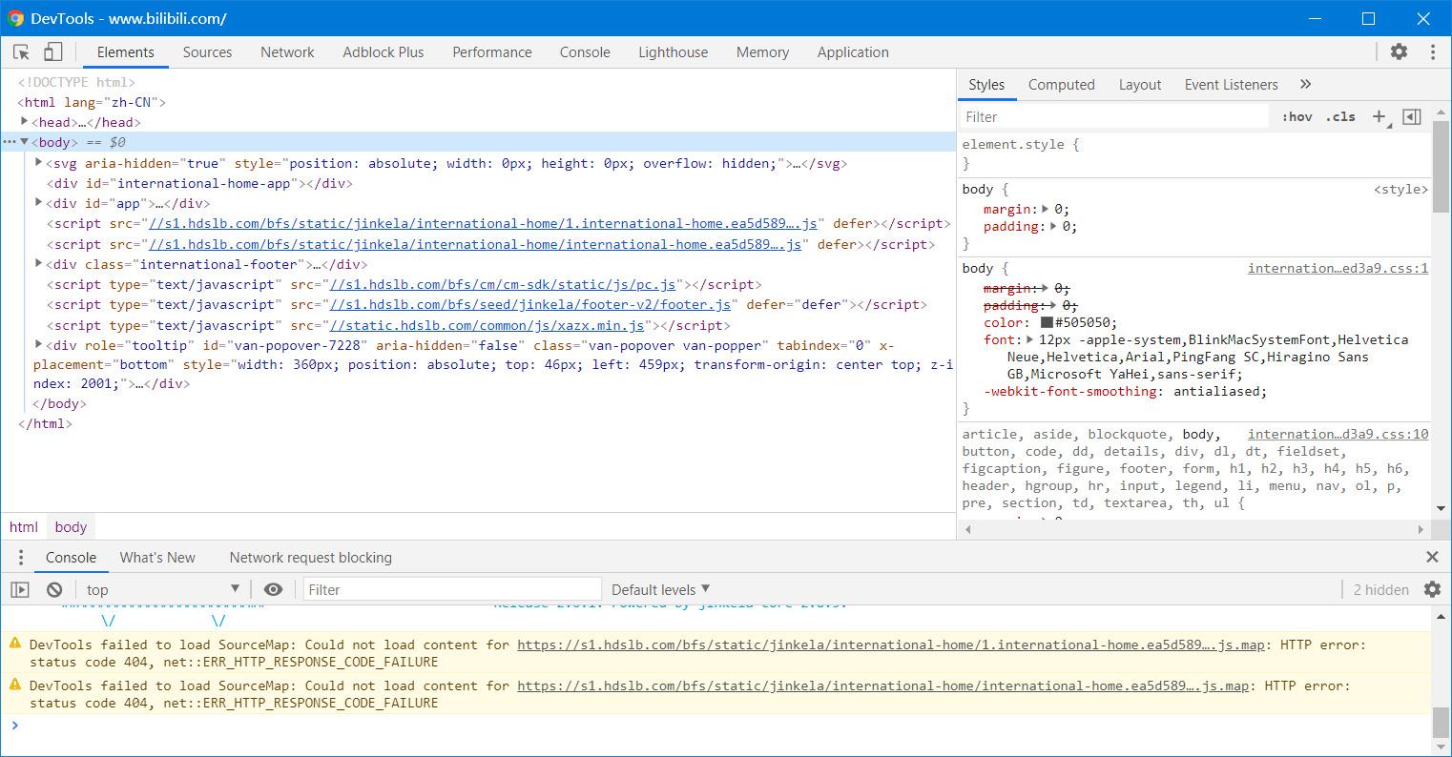Open the customize DevTools three-dot menu
This screenshot has width=1452, height=757.
point(1432,52)
